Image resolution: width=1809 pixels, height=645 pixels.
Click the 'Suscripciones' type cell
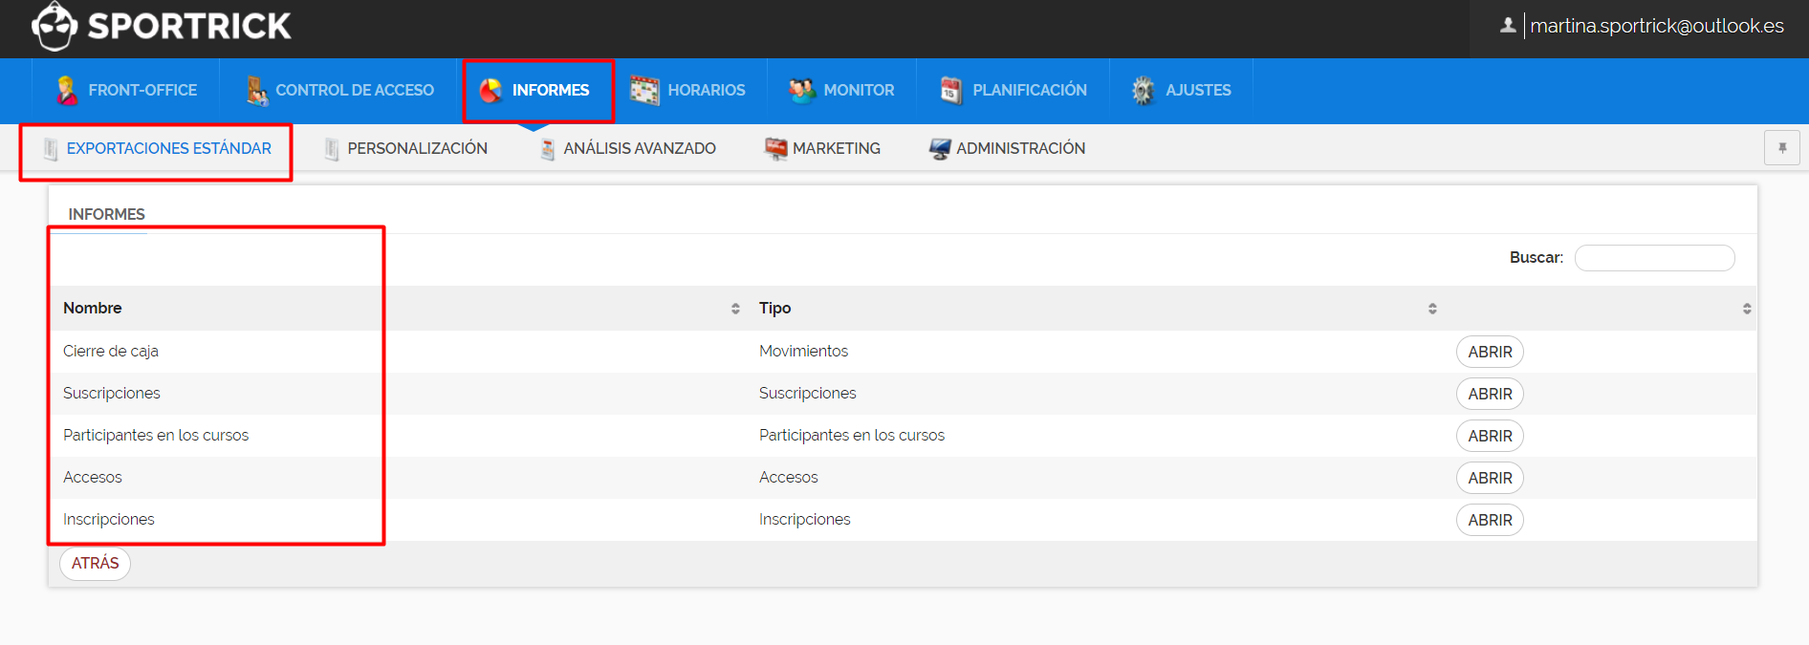pyautogui.click(x=807, y=394)
